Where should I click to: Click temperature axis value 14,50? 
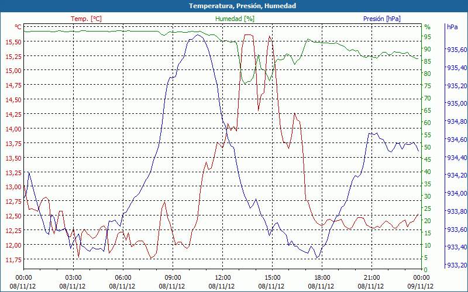click(13, 100)
